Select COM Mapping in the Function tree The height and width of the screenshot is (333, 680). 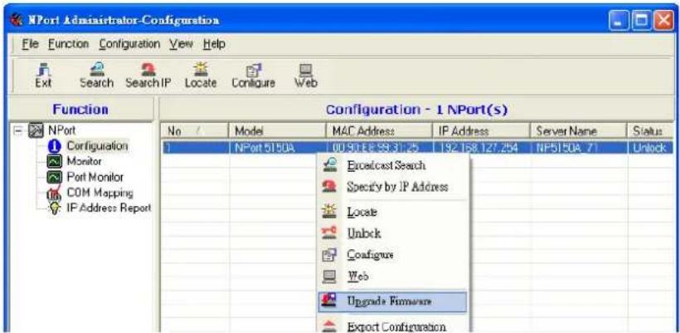point(100,193)
